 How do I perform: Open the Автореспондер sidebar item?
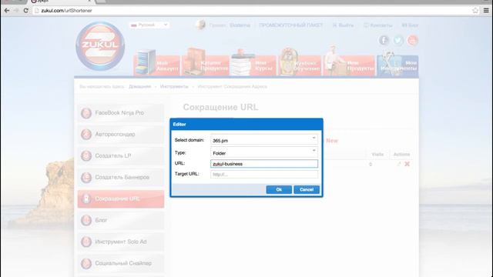click(x=121, y=134)
